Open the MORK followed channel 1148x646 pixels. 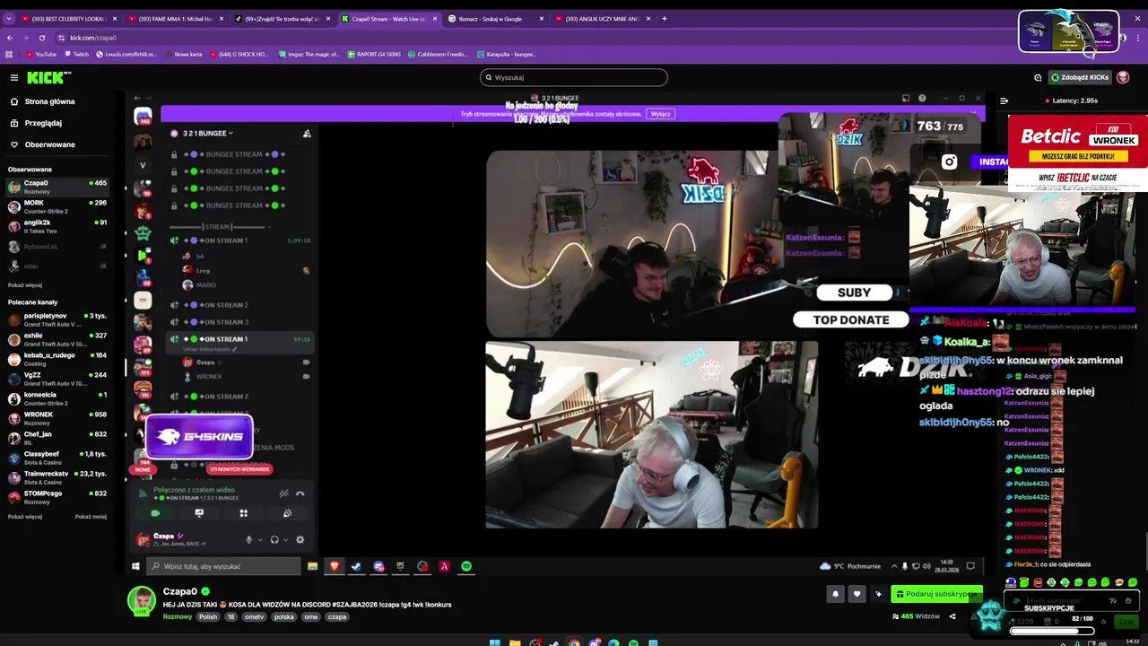pos(57,206)
